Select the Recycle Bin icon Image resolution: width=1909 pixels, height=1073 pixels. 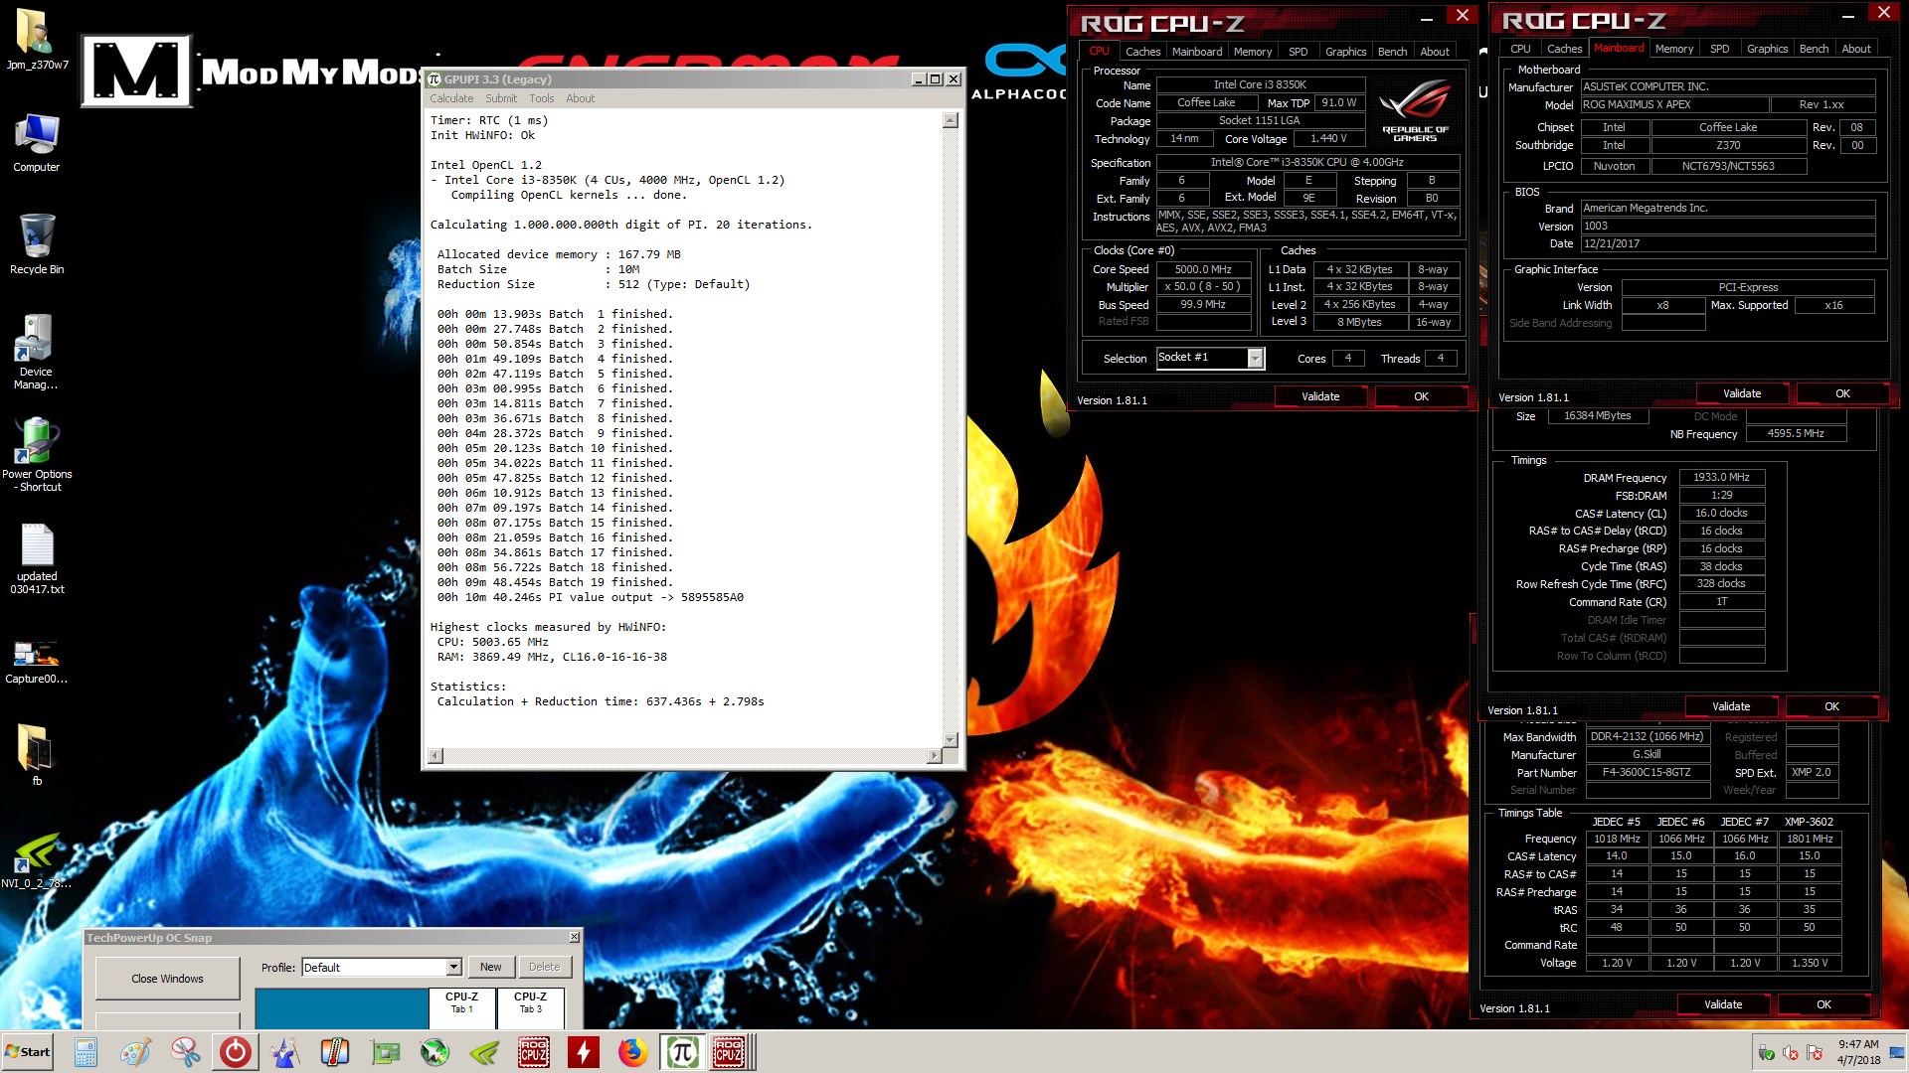pos(37,243)
